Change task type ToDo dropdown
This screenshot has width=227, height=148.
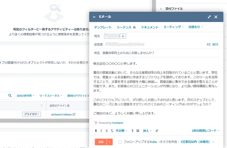[154, 142]
